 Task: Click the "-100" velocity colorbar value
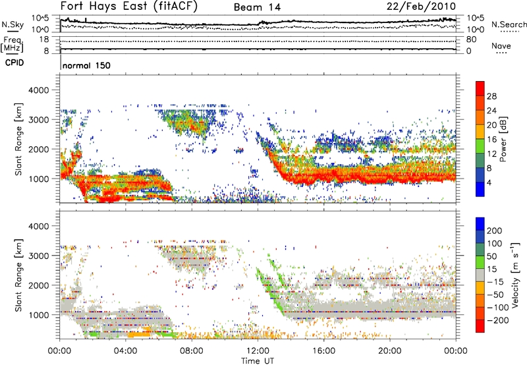[x=497, y=308]
